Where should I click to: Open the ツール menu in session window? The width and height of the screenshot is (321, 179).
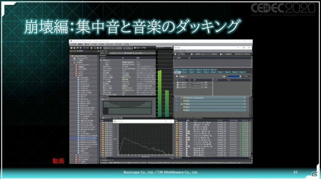pos(183,51)
